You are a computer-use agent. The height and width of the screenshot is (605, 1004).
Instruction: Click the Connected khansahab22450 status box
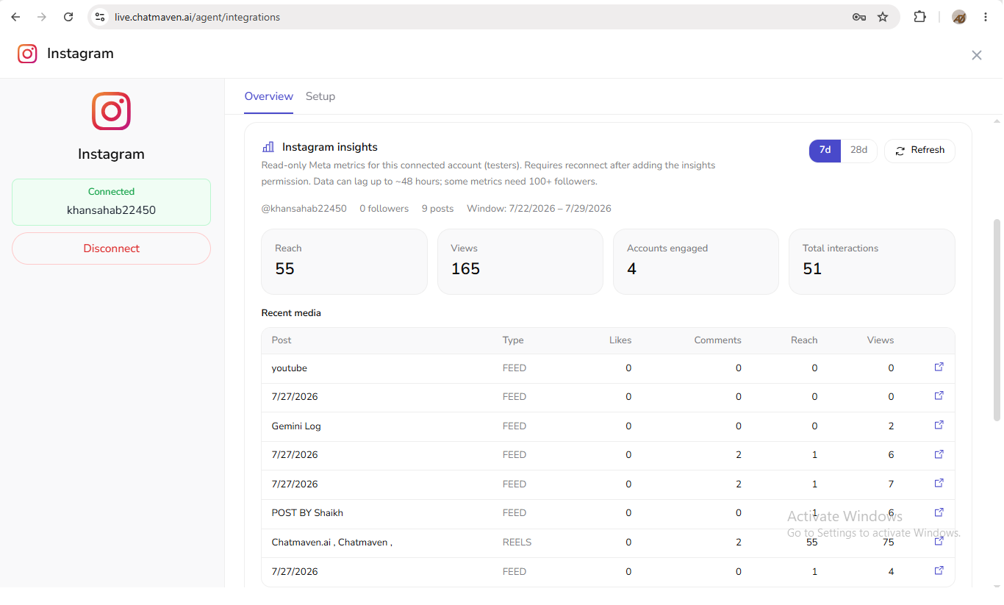pos(111,202)
